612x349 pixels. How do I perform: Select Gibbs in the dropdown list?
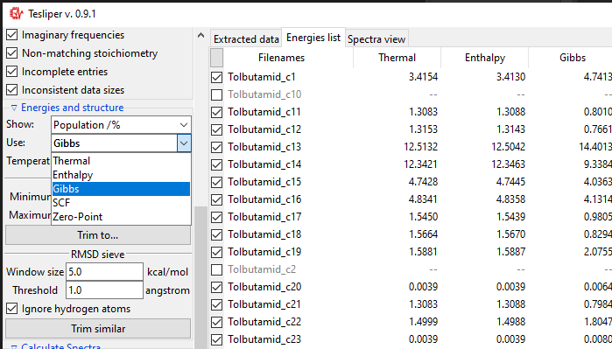tap(121, 189)
